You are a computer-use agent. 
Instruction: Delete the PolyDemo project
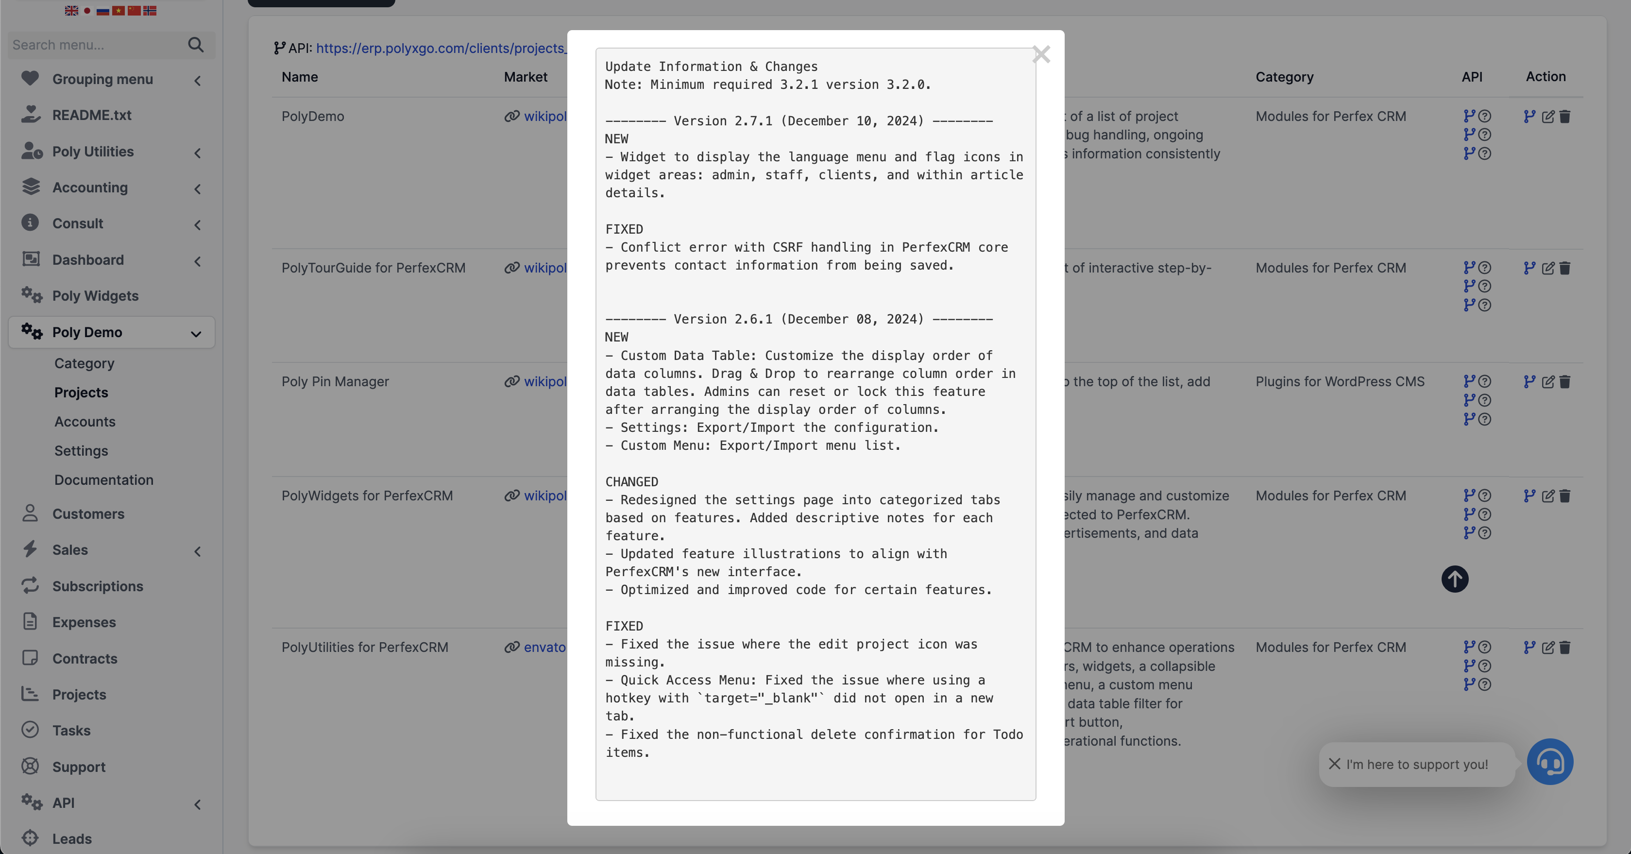pyautogui.click(x=1564, y=117)
